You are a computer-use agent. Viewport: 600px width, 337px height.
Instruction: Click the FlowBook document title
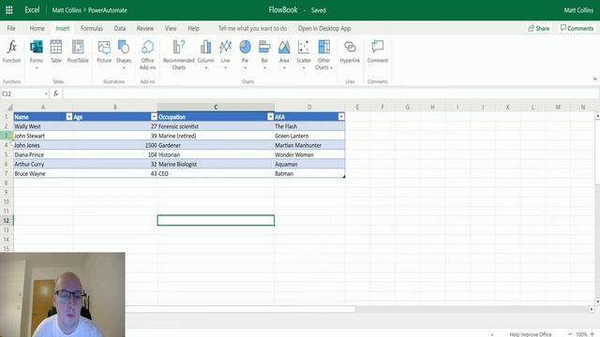click(283, 10)
